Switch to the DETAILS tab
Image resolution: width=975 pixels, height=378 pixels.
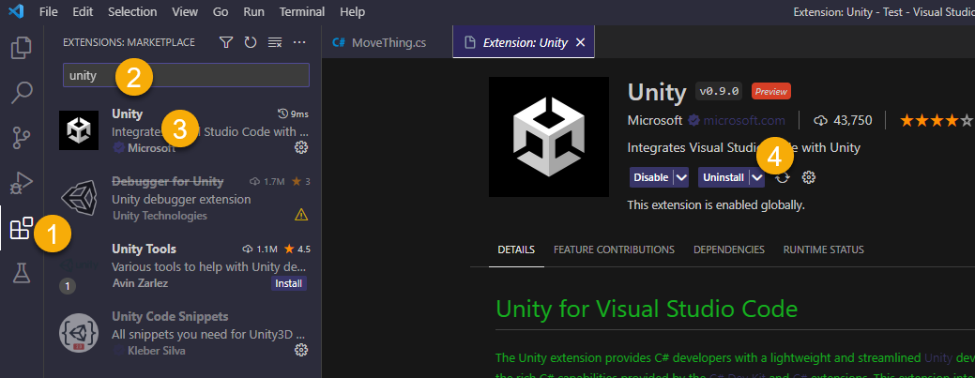click(x=516, y=249)
